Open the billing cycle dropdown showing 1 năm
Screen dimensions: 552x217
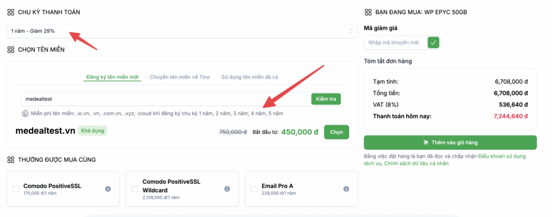pos(182,31)
